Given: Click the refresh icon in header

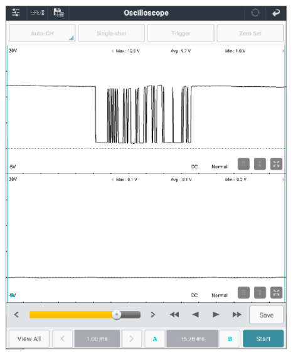Looking at the screenshot, I should click(255, 13).
